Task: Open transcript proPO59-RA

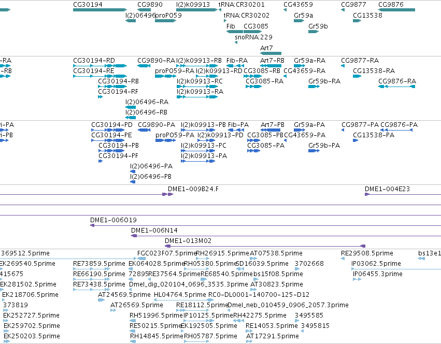Action: [x=166, y=76]
